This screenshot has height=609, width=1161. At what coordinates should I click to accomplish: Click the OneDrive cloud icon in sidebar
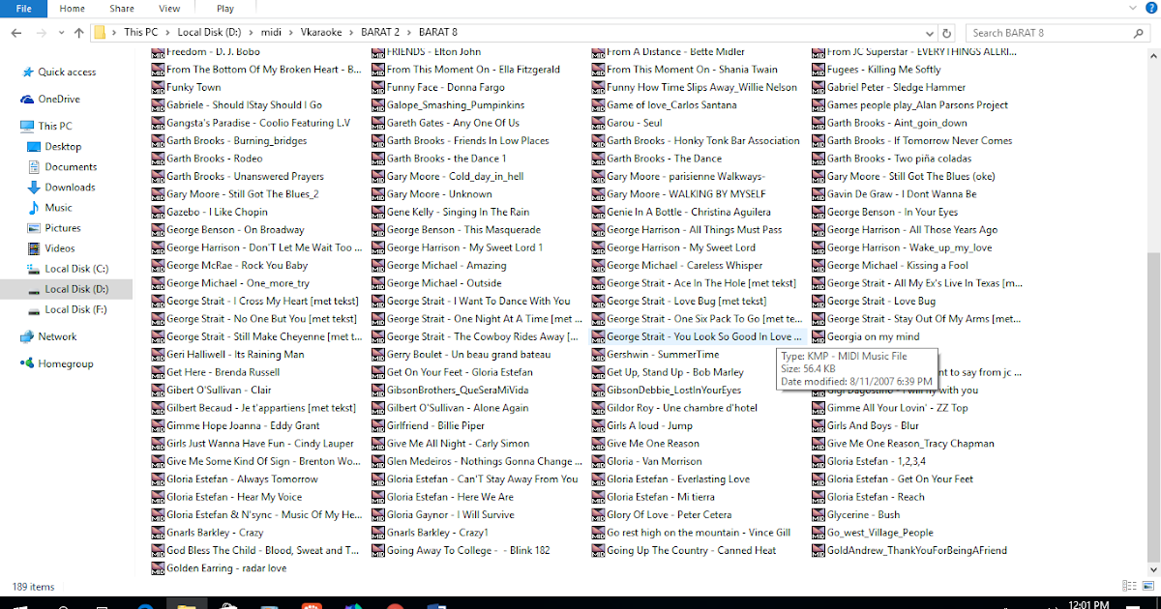(27, 100)
